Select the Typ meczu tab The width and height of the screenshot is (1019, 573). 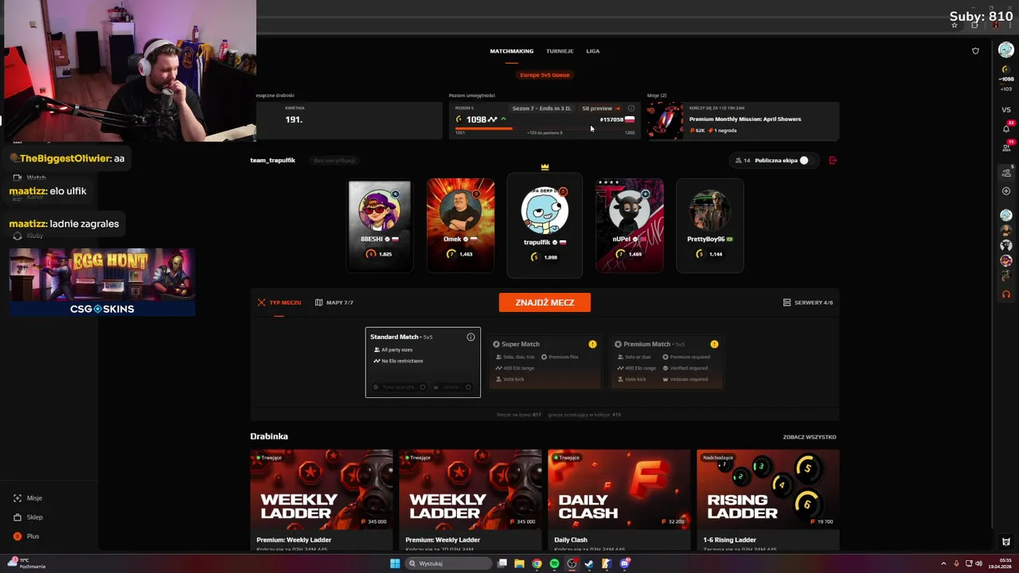(x=279, y=302)
